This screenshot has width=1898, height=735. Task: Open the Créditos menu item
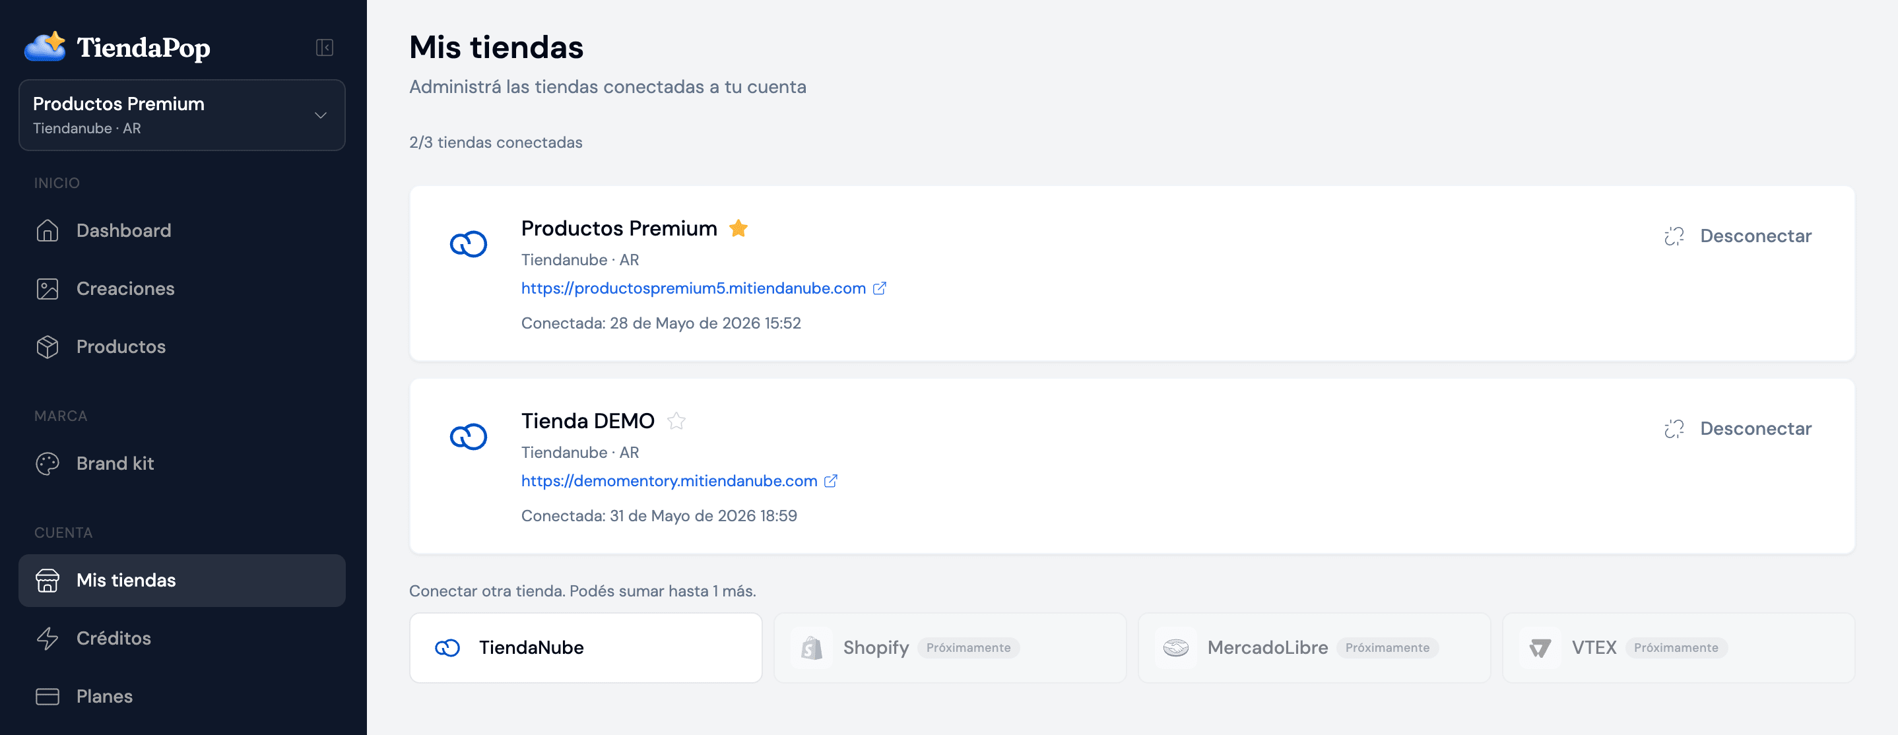point(182,639)
